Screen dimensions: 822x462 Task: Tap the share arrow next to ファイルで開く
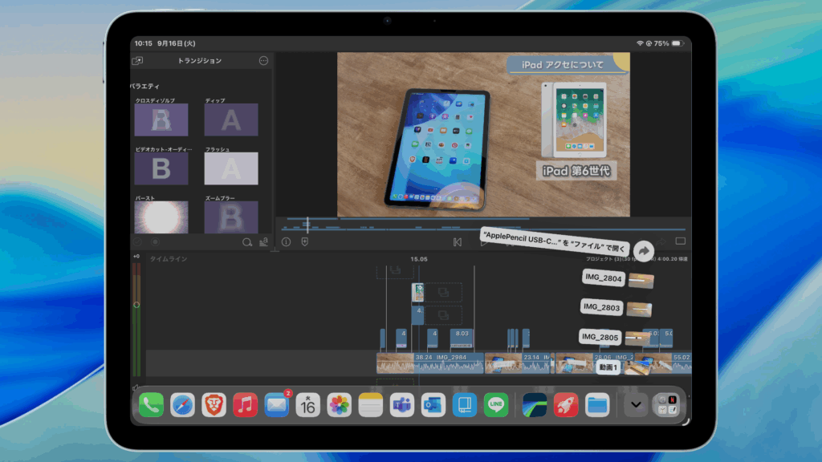pyautogui.click(x=644, y=251)
